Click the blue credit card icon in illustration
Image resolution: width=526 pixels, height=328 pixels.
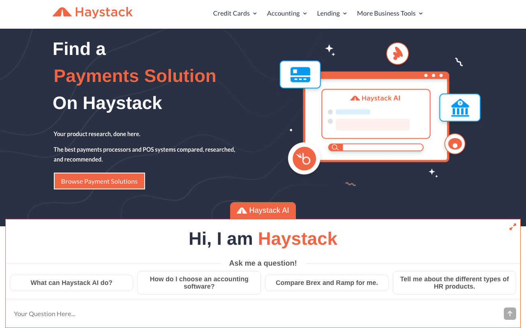pos(300,75)
